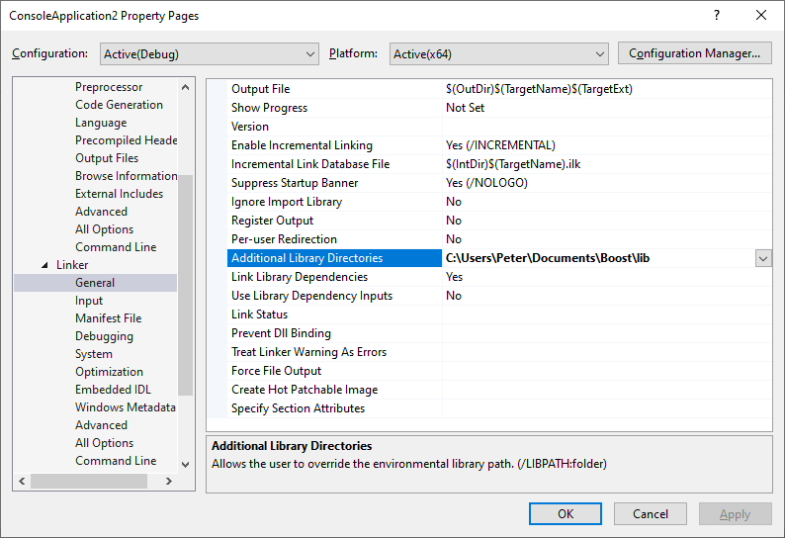Select the Input page under Linker
Image resolution: width=785 pixels, height=538 pixels.
click(89, 301)
